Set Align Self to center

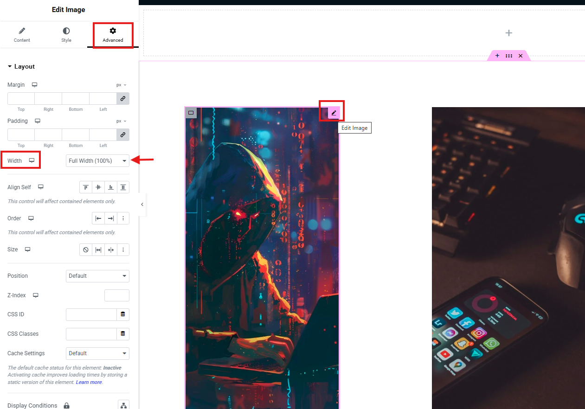[98, 187]
